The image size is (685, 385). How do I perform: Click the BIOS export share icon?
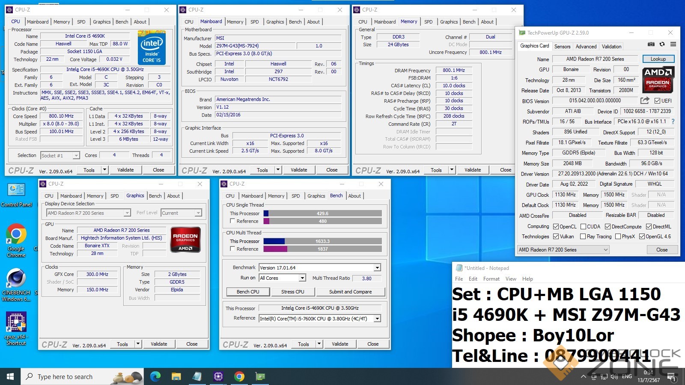tap(645, 101)
